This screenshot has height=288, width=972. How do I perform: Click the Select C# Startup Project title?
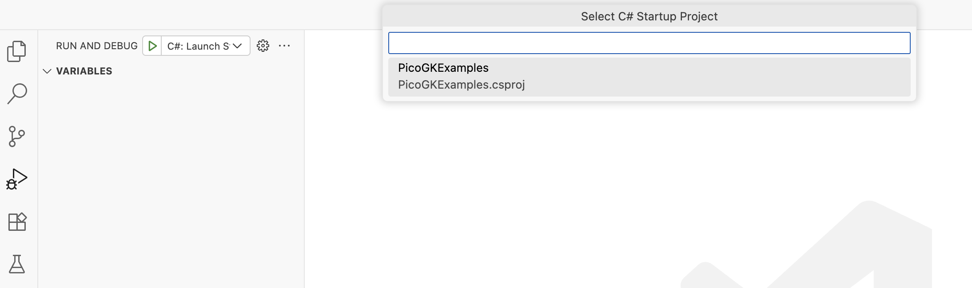coord(649,16)
